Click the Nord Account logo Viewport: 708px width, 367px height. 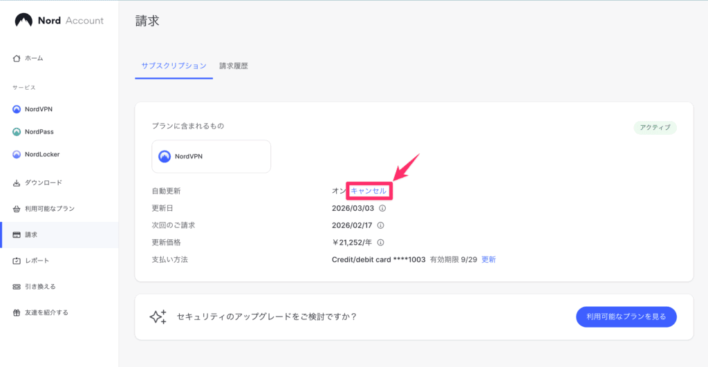coord(59,20)
